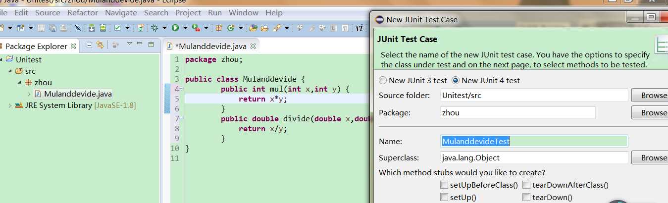Open the Run button dropdown arrow
Image resolution: width=668 pixels, height=203 pixels.
[185, 28]
